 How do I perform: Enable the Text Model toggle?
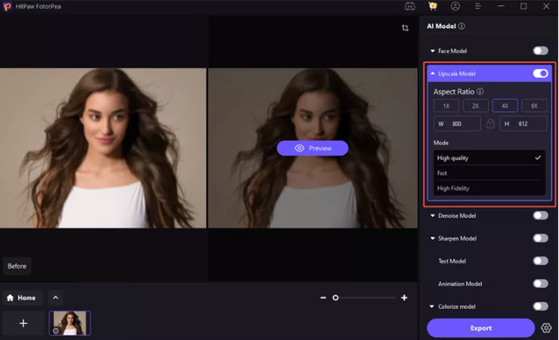tap(540, 261)
